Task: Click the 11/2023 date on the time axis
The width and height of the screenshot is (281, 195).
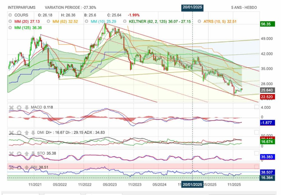Action: 135,184
